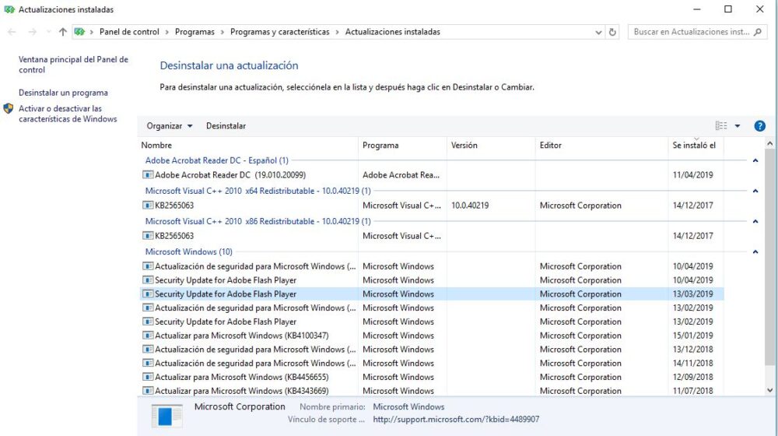Click the search box Buscar en Actualizaciones

pos(697,32)
